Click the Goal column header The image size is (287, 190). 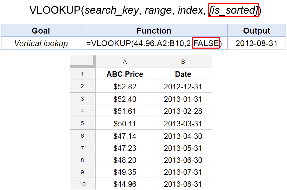click(x=41, y=31)
